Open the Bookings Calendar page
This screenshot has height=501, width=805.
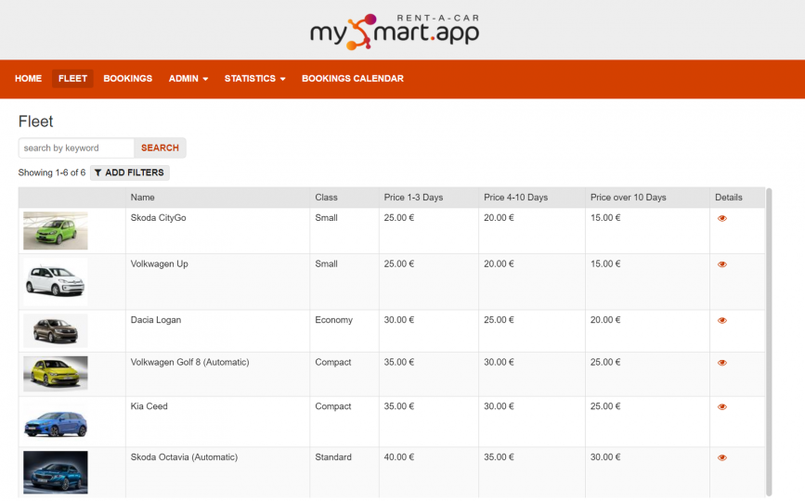[x=353, y=79]
